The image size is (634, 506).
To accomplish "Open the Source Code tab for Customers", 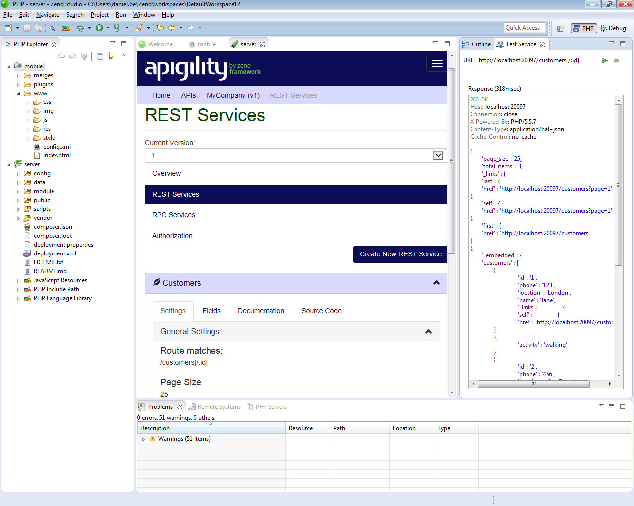I will [321, 311].
